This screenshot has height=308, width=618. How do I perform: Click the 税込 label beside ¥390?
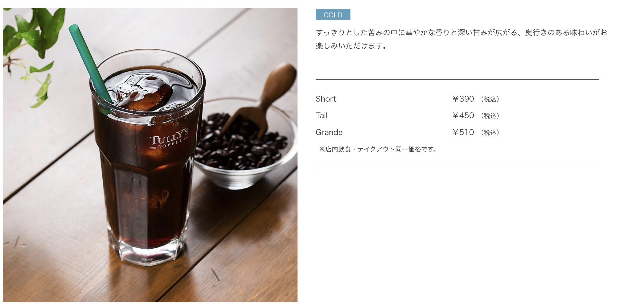[x=490, y=99]
